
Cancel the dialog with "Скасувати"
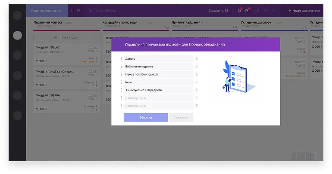point(181,117)
